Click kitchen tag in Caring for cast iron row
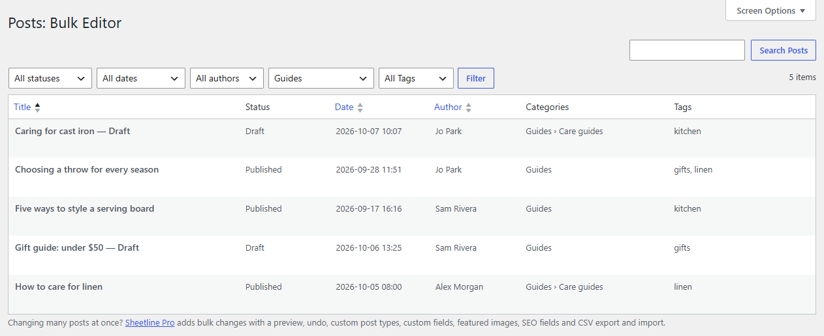The height and width of the screenshot is (336, 824). (x=688, y=131)
